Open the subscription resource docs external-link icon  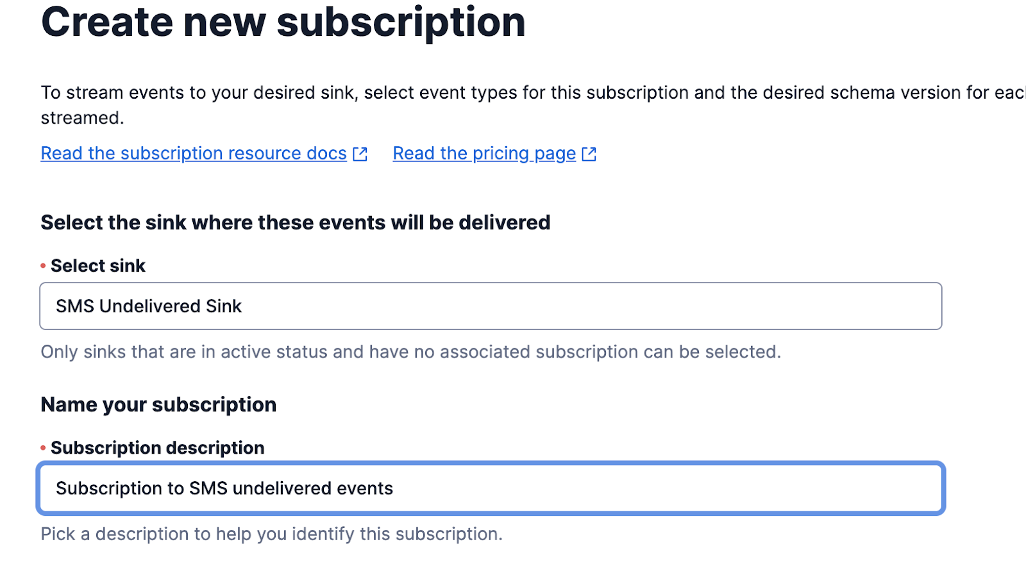pos(360,154)
